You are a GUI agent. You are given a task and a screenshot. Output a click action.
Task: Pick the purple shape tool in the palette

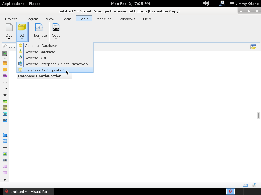tap(5, 76)
